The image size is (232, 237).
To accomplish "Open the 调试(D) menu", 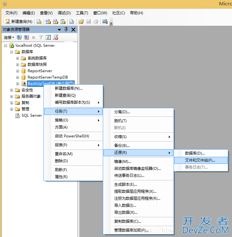I will [x=64, y=13].
